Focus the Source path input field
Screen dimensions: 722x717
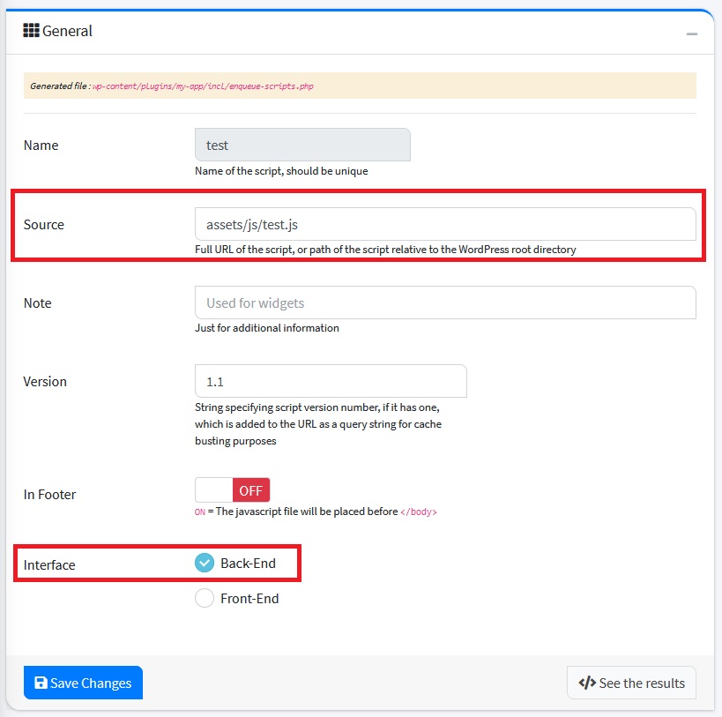tap(444, 224)
